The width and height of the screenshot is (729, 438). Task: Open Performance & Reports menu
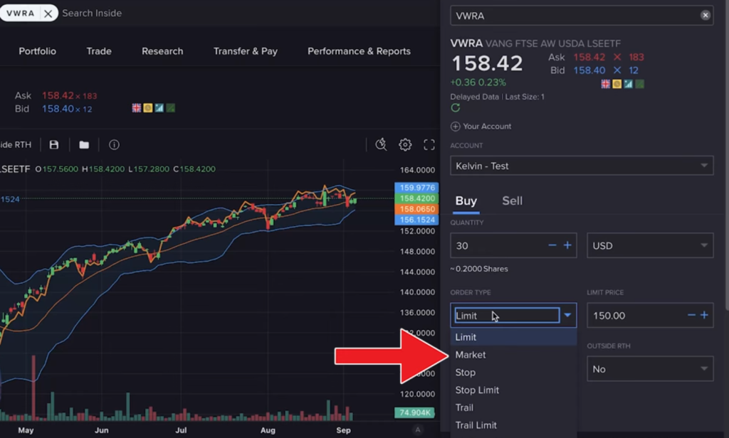click(x=359, y=51)
